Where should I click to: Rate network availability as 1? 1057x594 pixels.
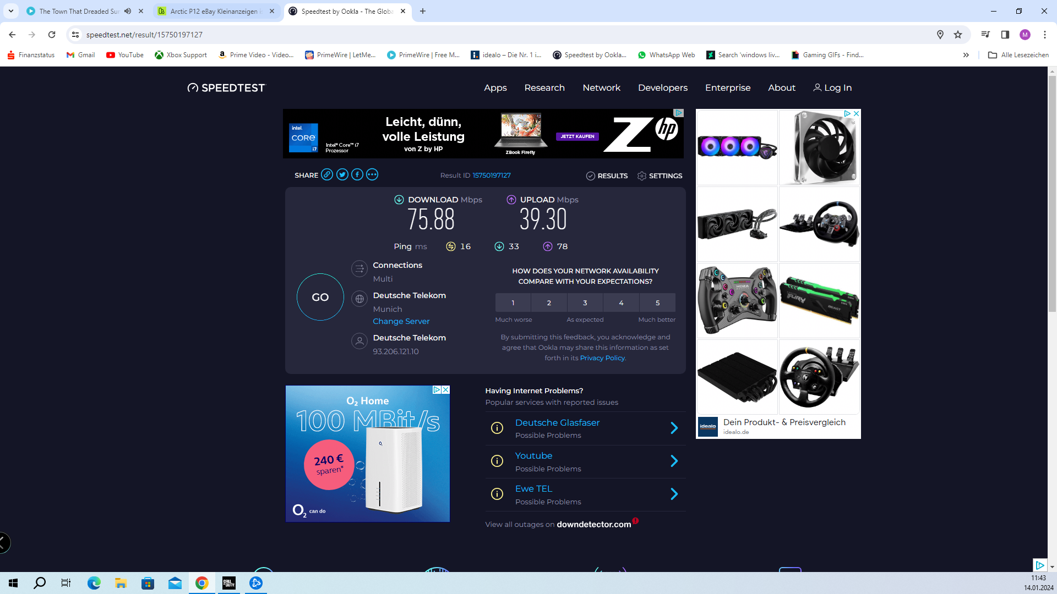tap(513, 303)
